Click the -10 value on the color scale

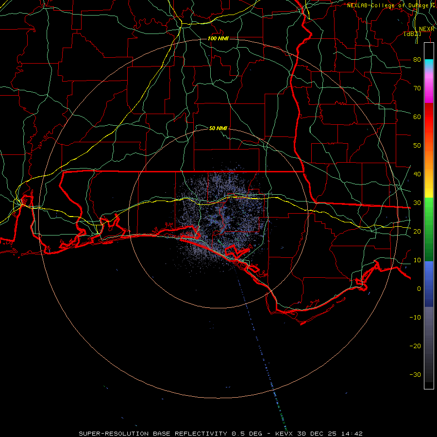415,317
